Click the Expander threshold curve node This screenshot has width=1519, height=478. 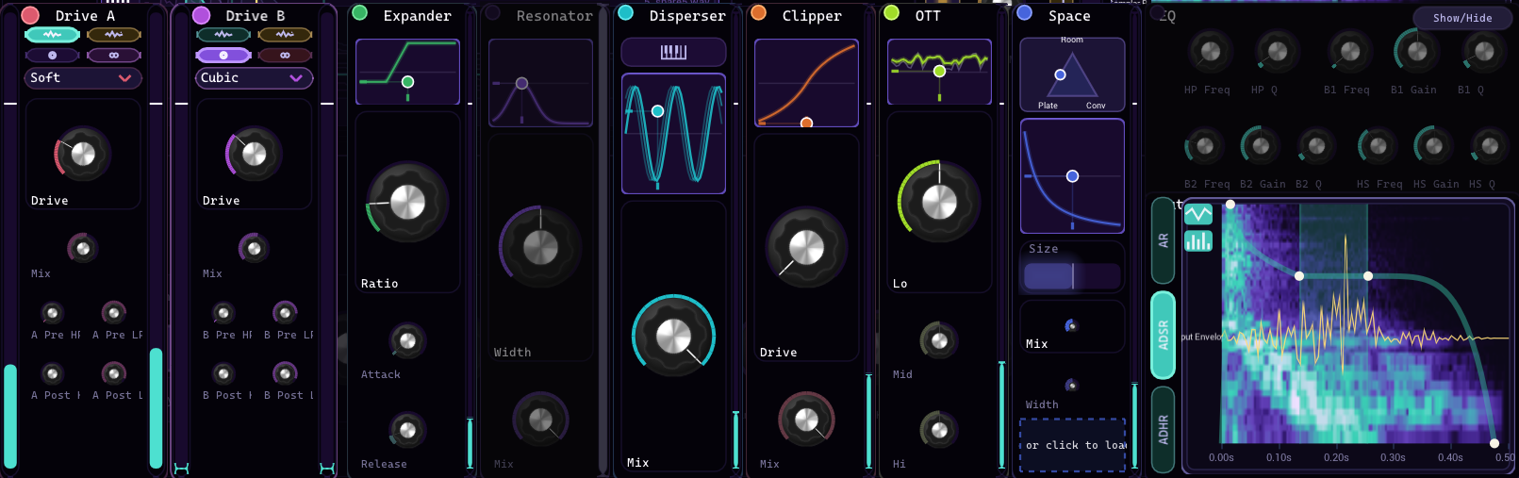click(407, 82)
